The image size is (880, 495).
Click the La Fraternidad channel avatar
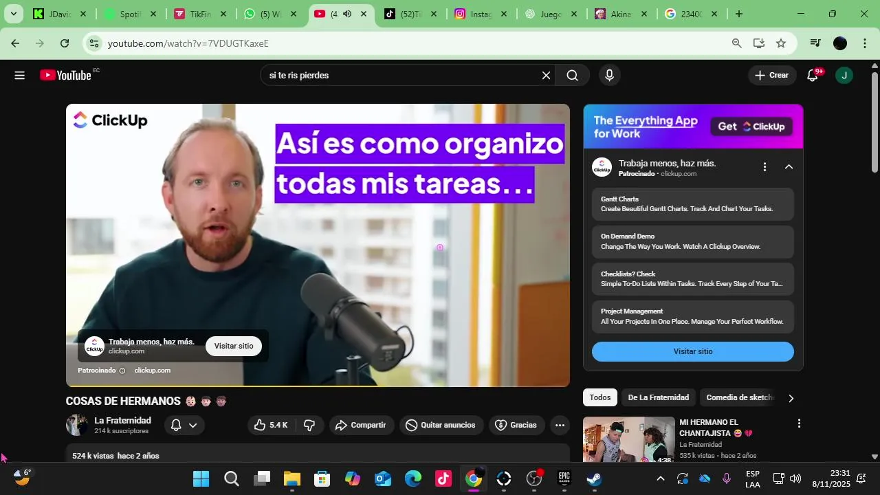pyautogui.click(x=77, y=425)
